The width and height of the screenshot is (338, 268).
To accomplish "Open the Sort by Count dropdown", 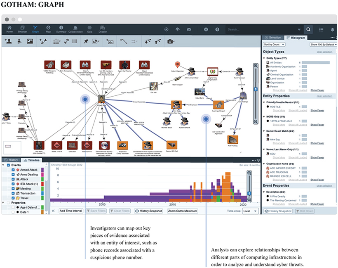I will [x=274, y=44].
